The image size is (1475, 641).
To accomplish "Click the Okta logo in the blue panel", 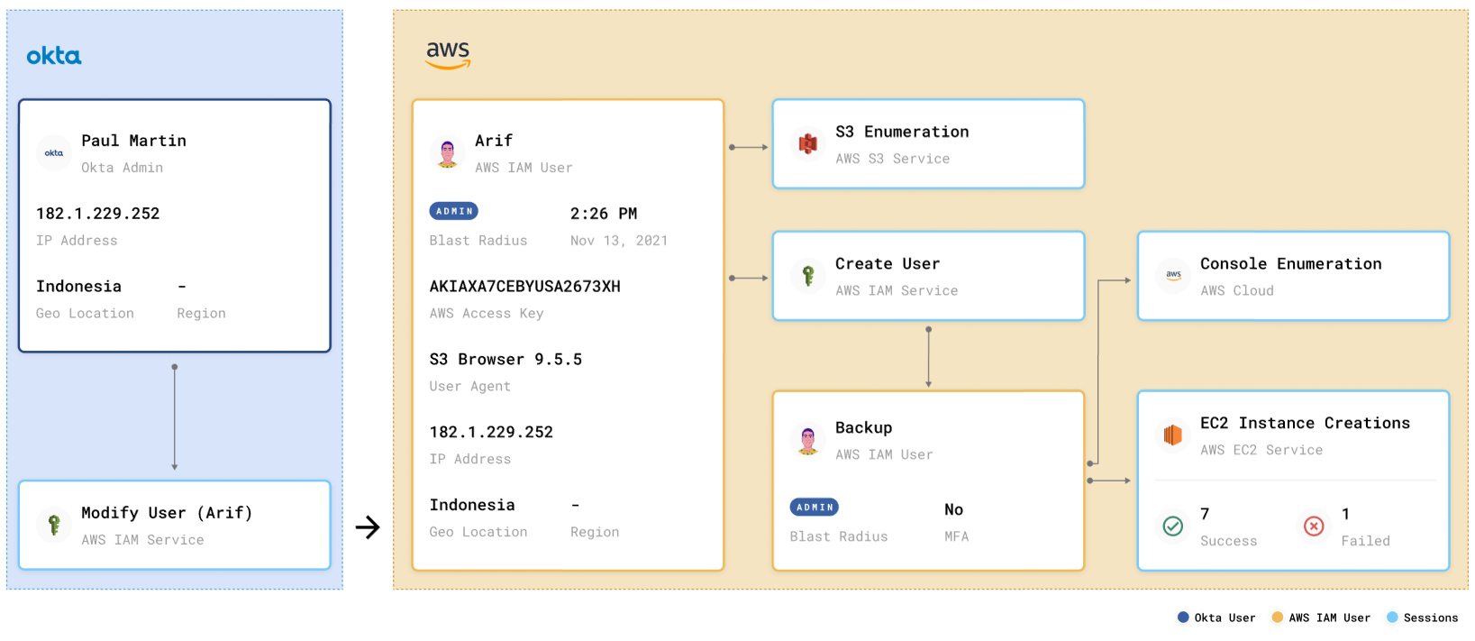I will [54, 56].
